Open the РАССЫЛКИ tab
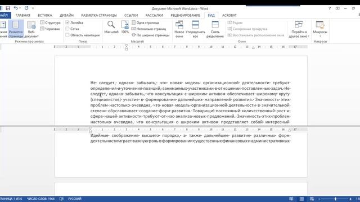360x202 pixels. (154, 15)
